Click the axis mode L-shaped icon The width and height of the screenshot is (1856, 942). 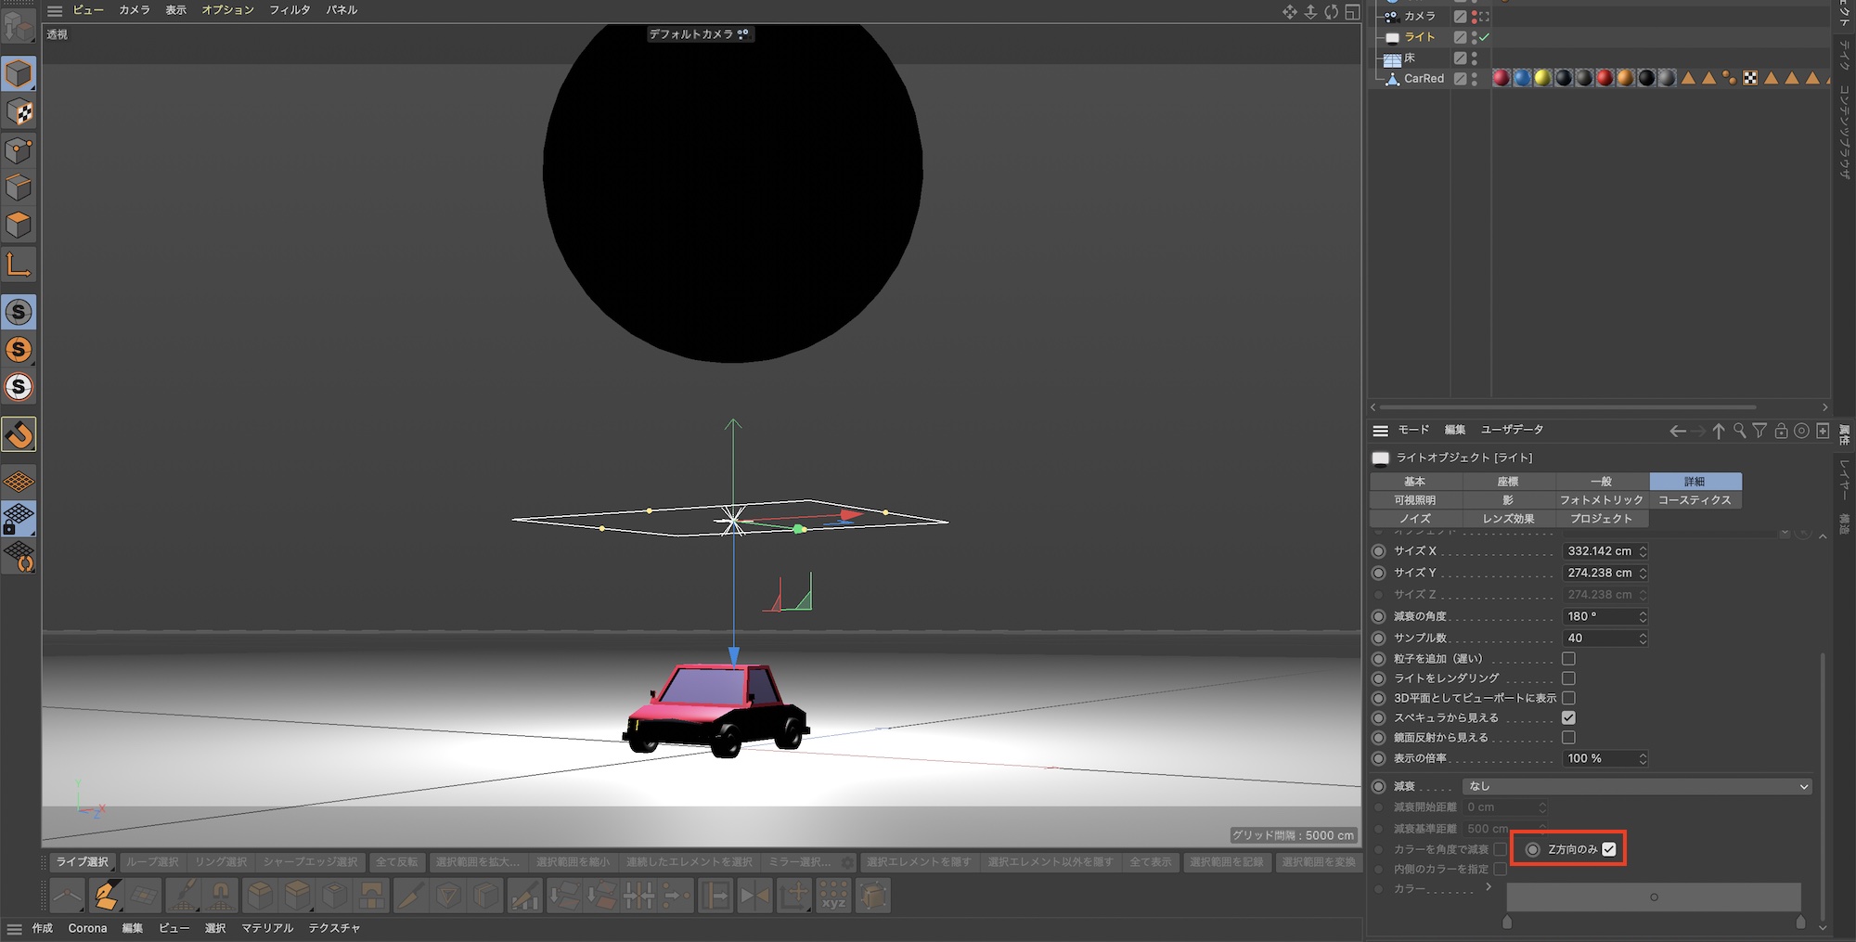pyautogui.click(x=19, y=265)
